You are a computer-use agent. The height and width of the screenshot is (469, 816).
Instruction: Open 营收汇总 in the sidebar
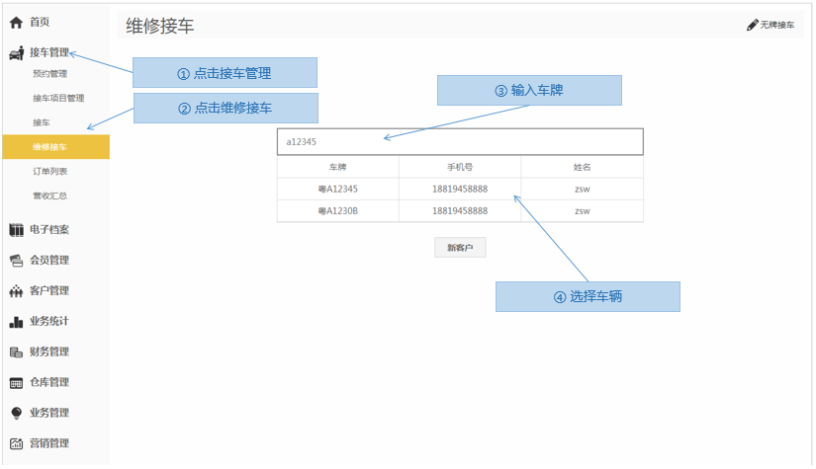coord(49,196)
